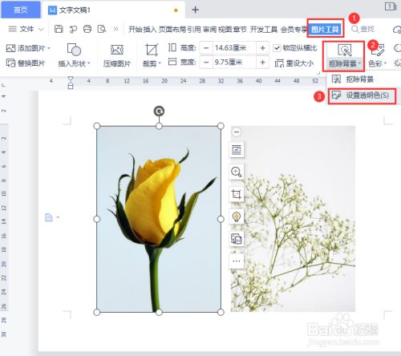Decrease width with minus button

click(x=206, y=63)
